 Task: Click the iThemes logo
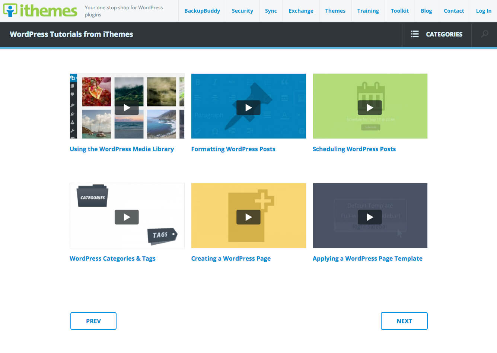(x=40, y=10)
